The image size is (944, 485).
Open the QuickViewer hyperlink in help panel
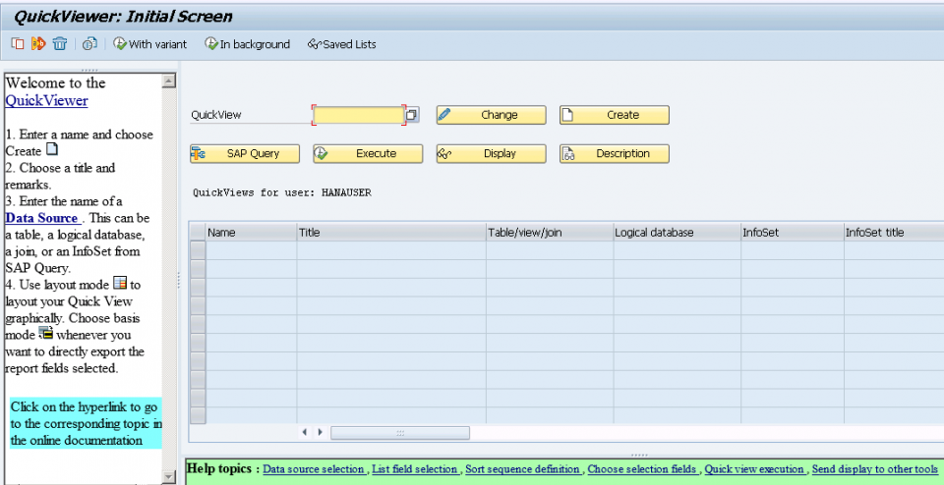[46, 100]
